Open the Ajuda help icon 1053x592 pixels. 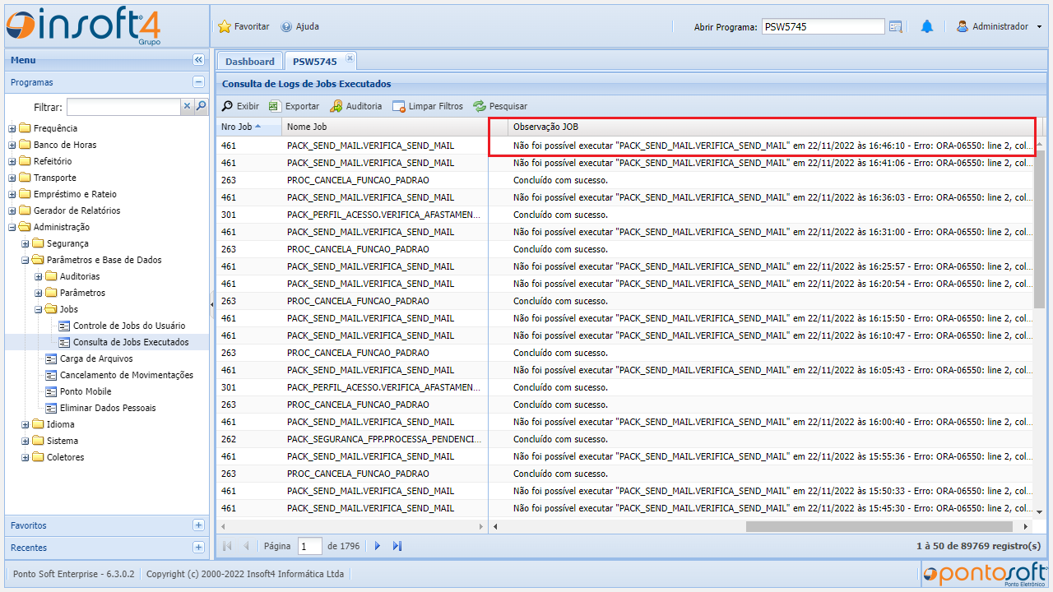tap(286, 27)
